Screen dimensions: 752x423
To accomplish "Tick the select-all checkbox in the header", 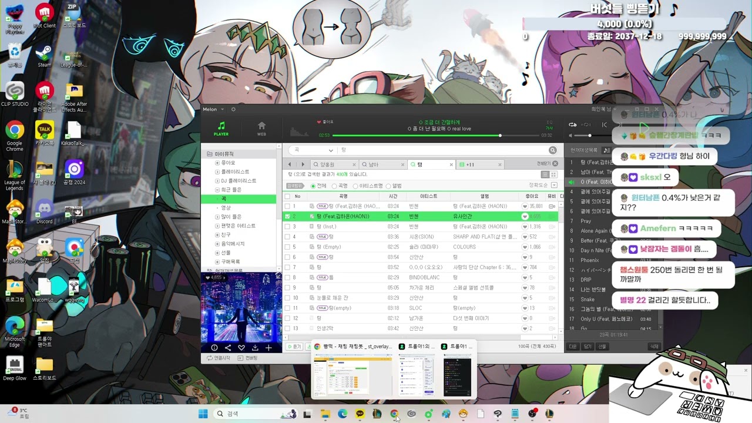I will coord(287,196).
